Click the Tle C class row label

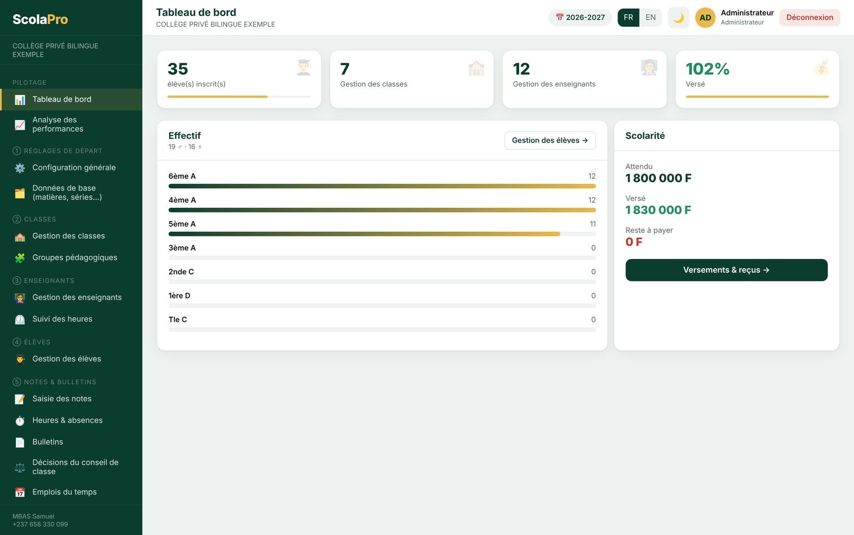pos(178,319)
